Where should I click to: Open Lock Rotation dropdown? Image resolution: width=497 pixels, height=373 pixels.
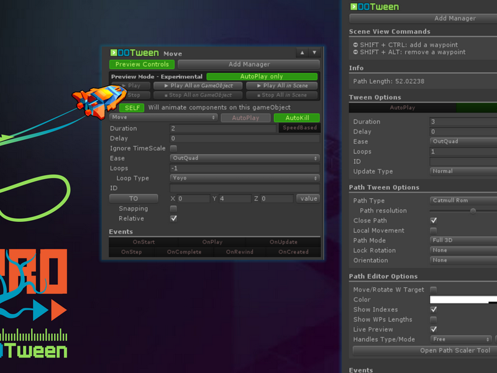463,251
